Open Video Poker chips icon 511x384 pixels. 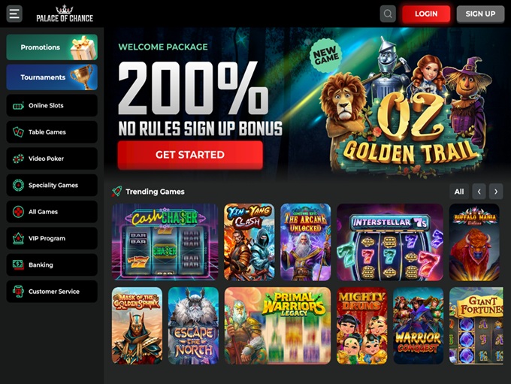18,159
